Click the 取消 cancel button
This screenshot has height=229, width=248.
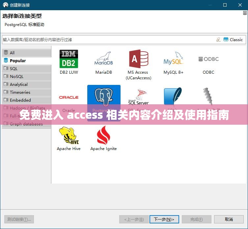coord(229,219)
